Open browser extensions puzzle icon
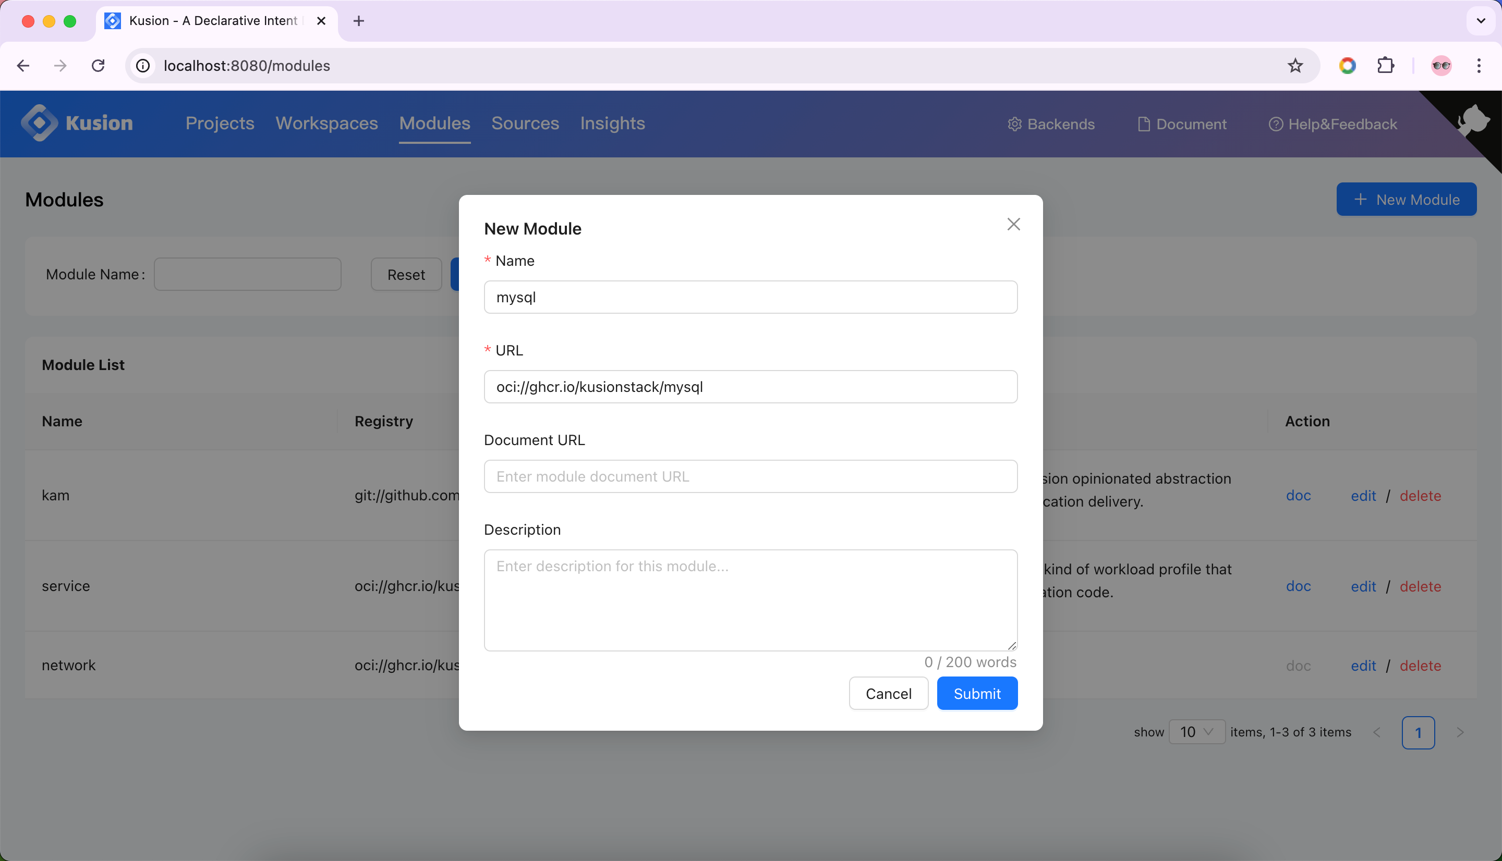This screenshot has height=861, width=1502. pos(1386,66)
